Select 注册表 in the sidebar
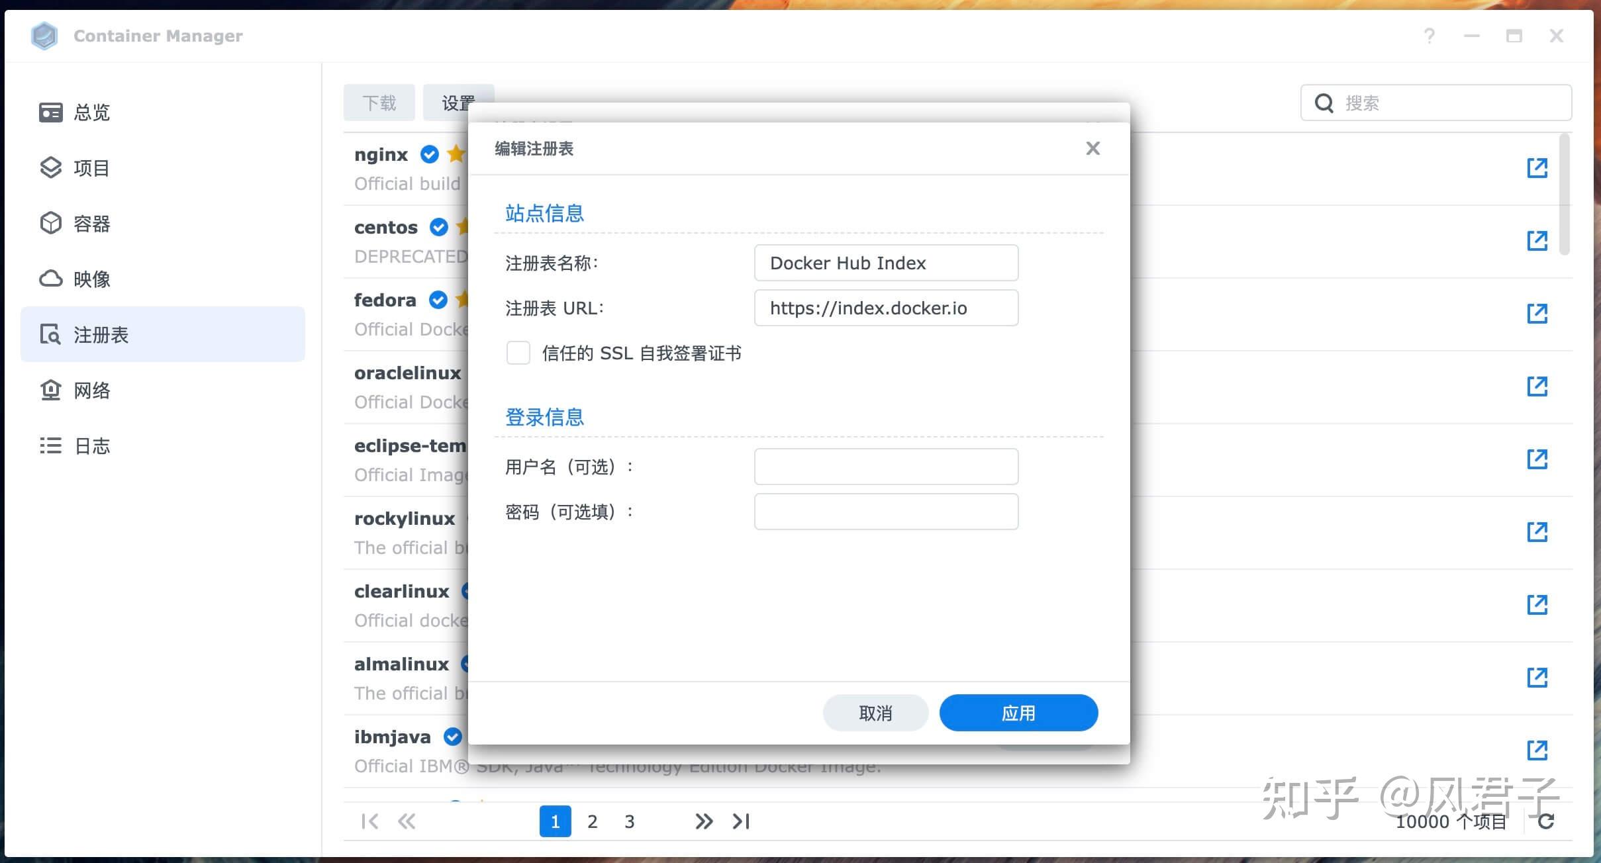 (x=99, y=335)
